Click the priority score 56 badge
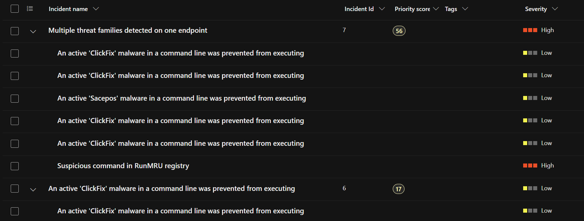The image size is (584, 221). coord(399,31)
